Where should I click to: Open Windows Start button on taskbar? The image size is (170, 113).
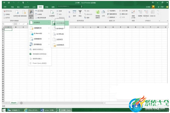pyautogui.click(x=4, y=110)
